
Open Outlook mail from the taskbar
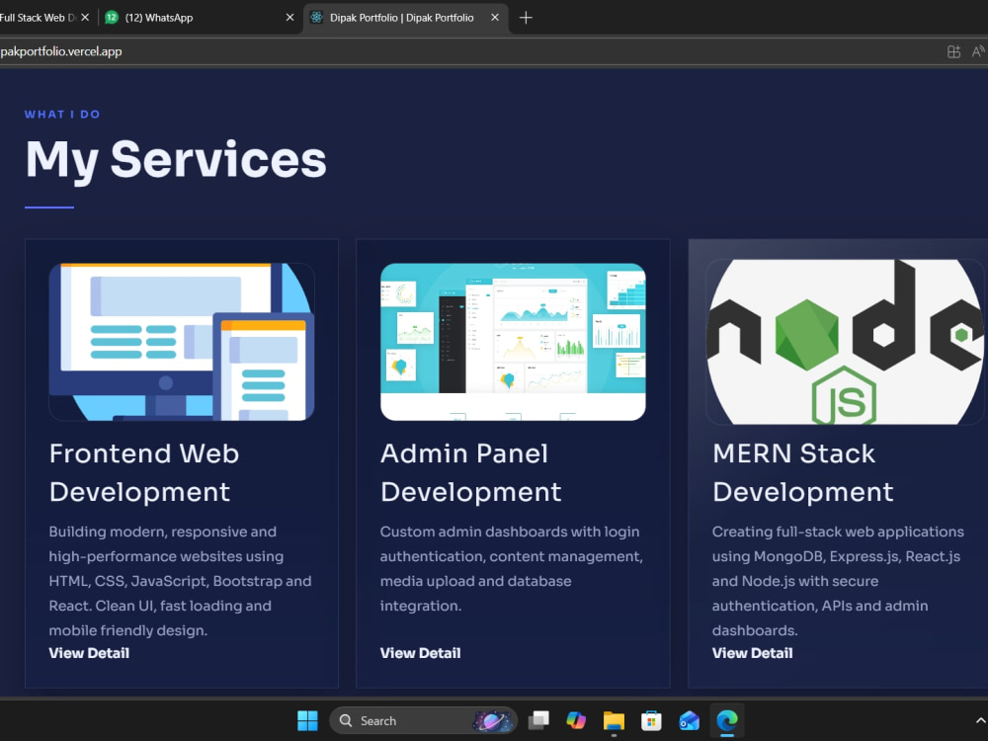(x=690, y=720)
